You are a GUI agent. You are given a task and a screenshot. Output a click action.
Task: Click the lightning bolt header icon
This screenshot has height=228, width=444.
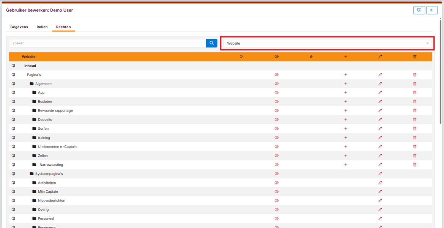point(311,57)
